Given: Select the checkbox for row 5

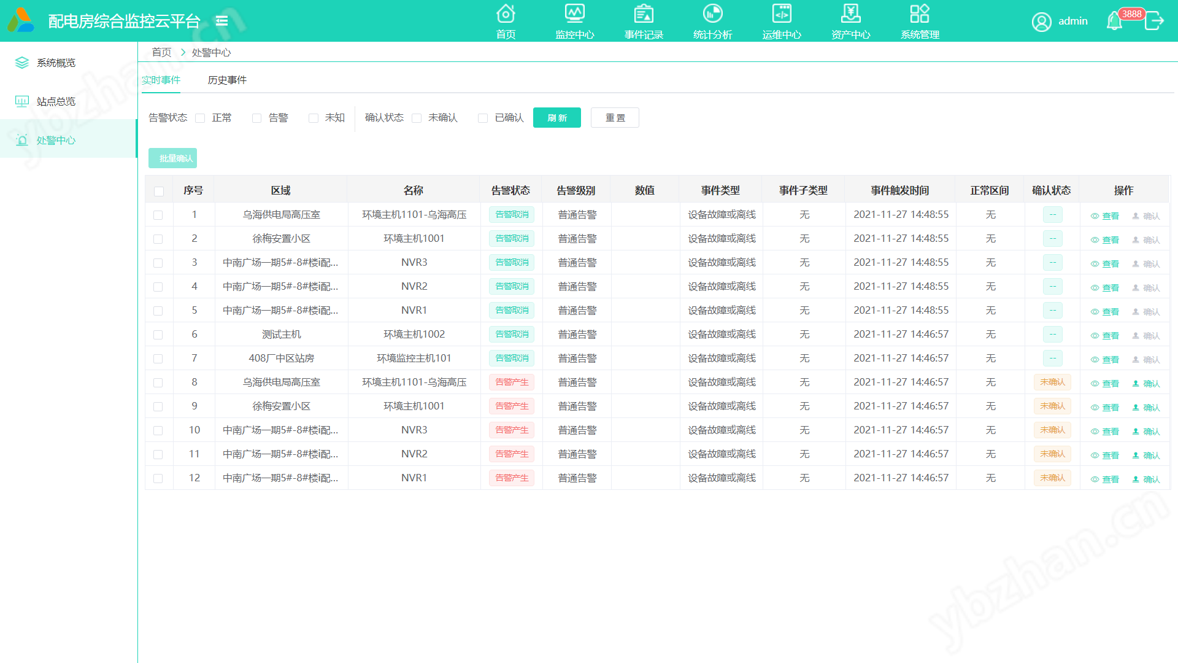Looking at the screenshot, I should [158, 311].
